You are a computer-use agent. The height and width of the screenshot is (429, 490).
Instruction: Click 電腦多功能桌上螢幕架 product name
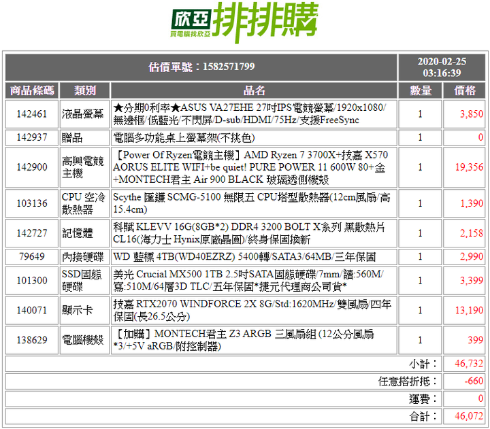pos(184,138)
